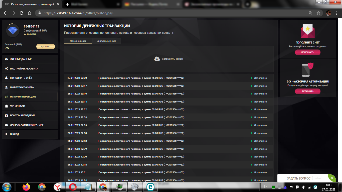Click the 26.01.2021 22:39 transaction date
This screenshot has width=342, height=192.
77,149
